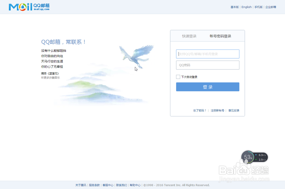285x189 pixels.
Task: Click the blue 登录 button
Action: click(207, 87)
